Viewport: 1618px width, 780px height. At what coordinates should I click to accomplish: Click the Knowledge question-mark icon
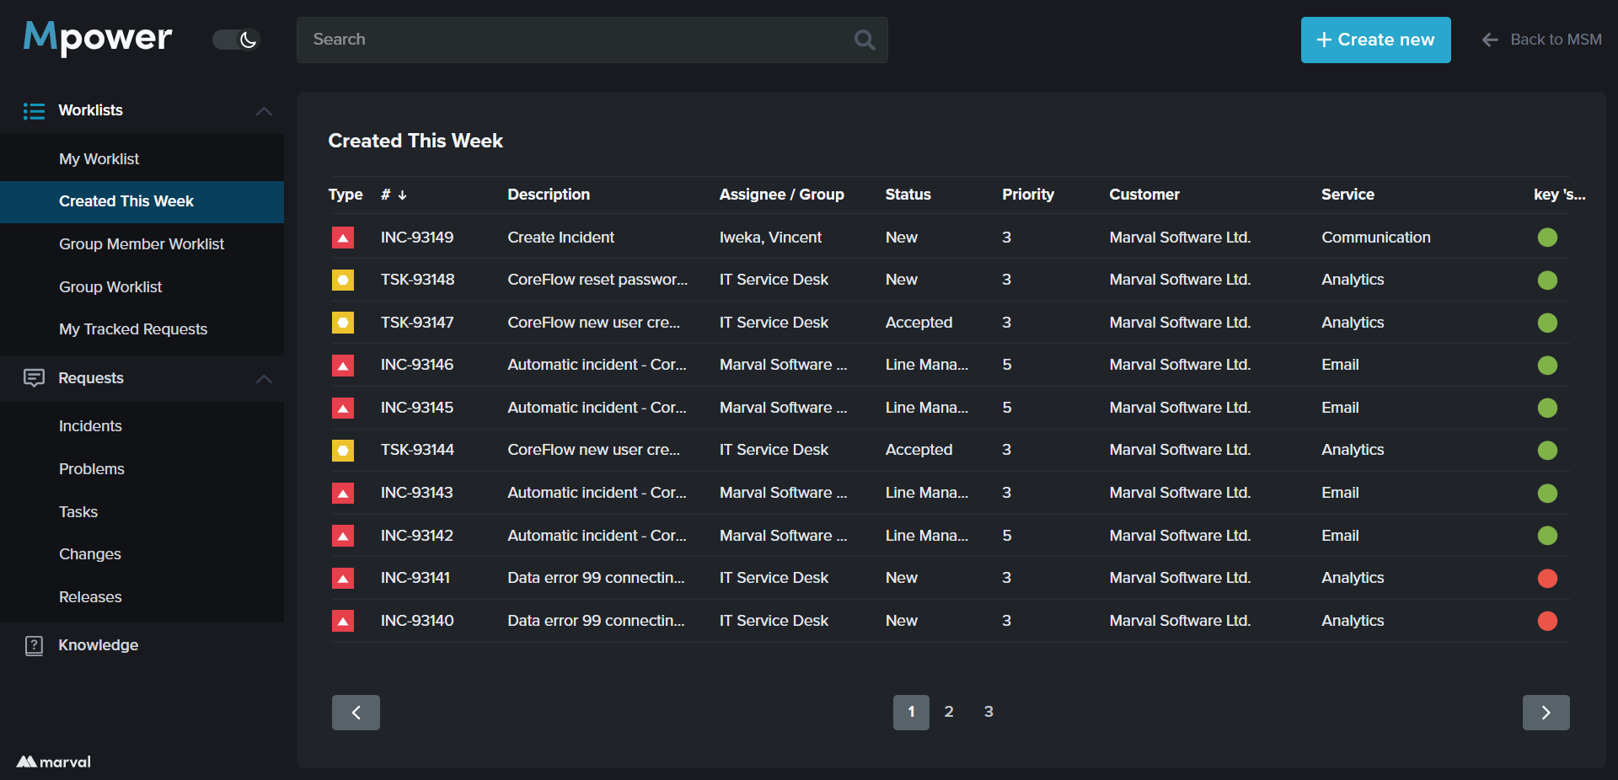click(34, 646)
